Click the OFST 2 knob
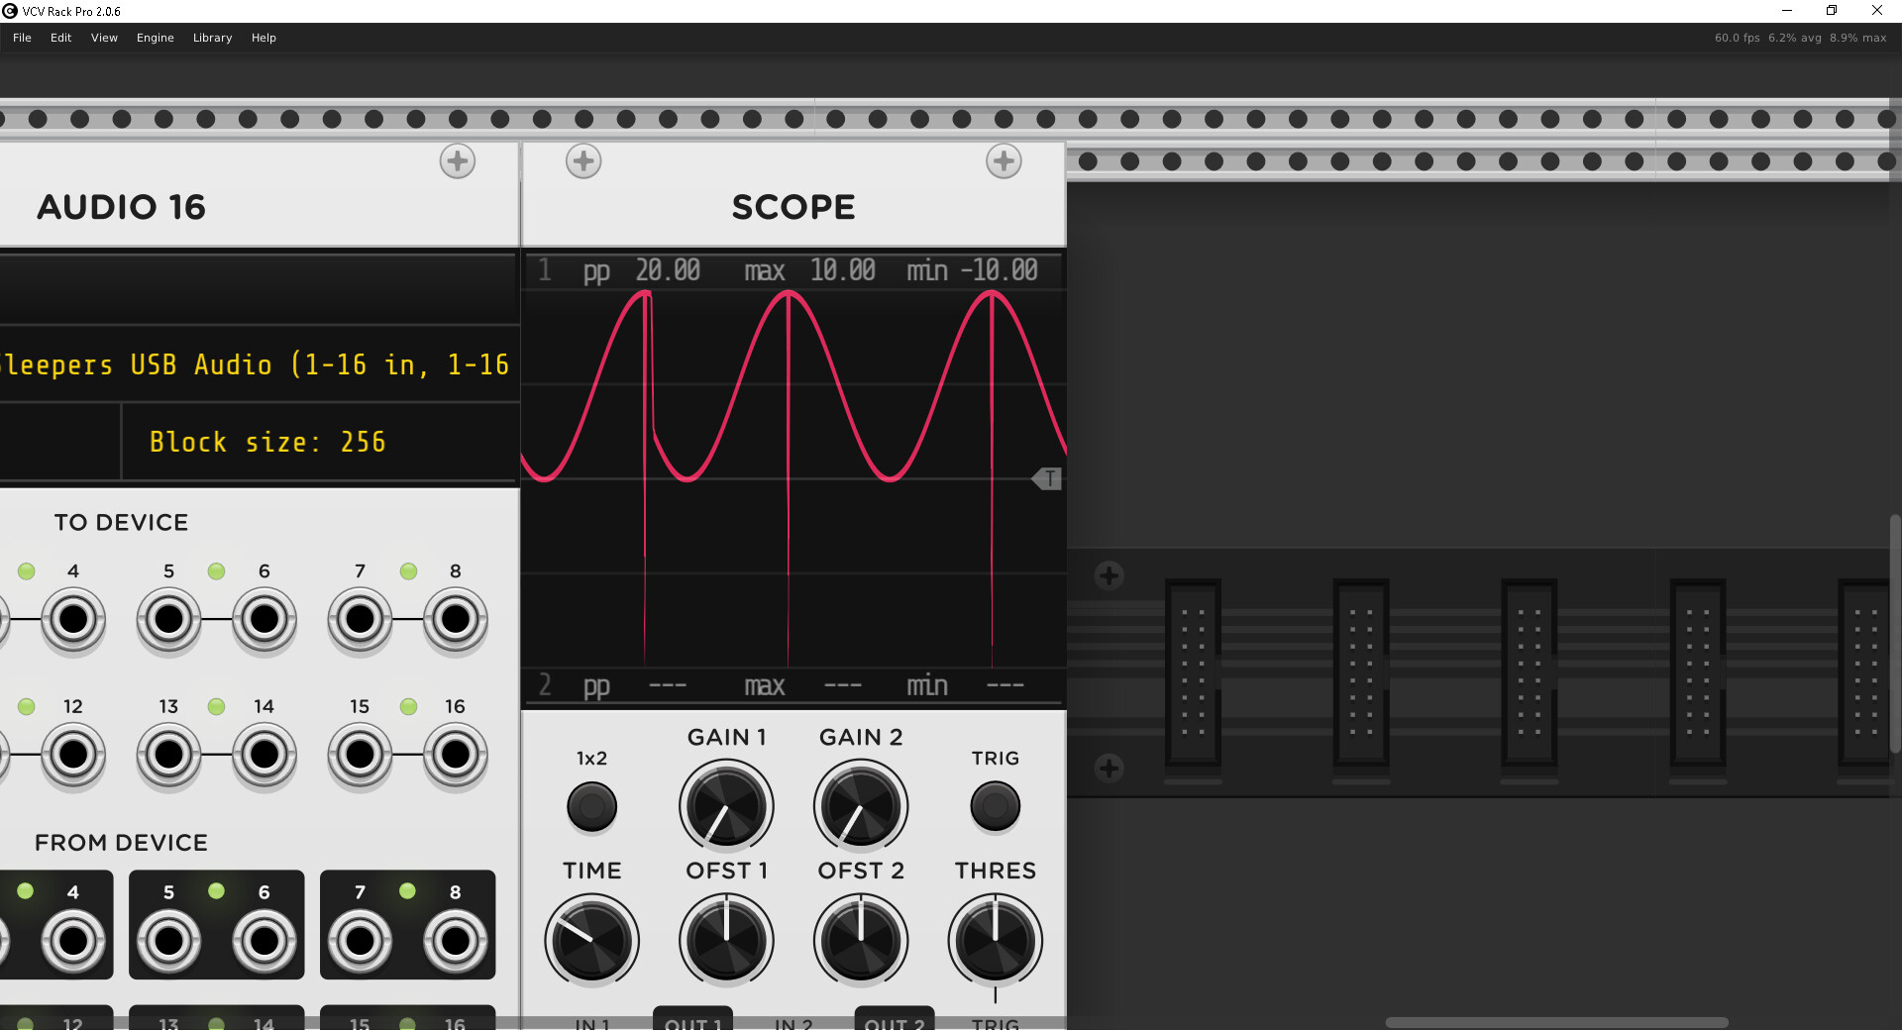 [861, 941]
